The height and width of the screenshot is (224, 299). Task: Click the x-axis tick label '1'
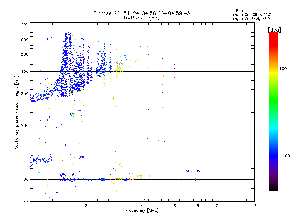click(x=30, y=206)
